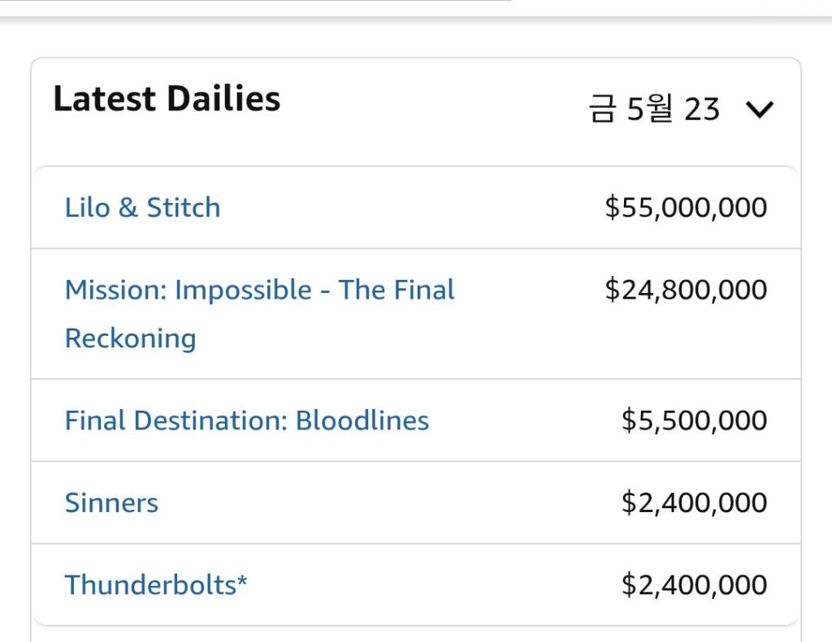Open the Sinners movie link
832x642 pixels.
click(x=111, y=502)
